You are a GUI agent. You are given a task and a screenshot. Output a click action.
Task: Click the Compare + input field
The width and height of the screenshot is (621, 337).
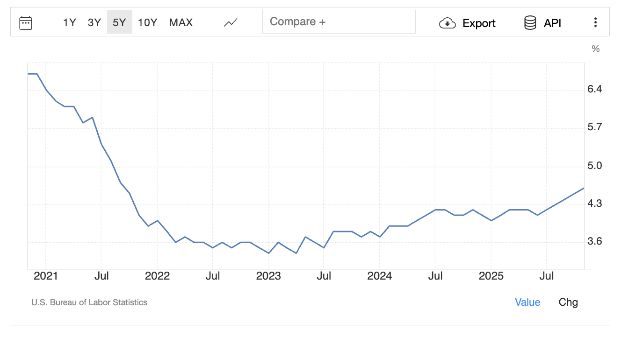(339, 22)
